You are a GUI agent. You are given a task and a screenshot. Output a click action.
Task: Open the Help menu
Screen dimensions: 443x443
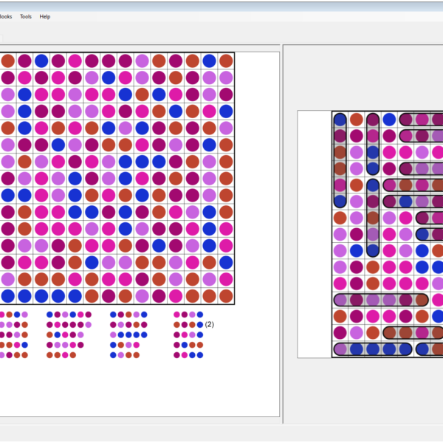coord(45,16)
